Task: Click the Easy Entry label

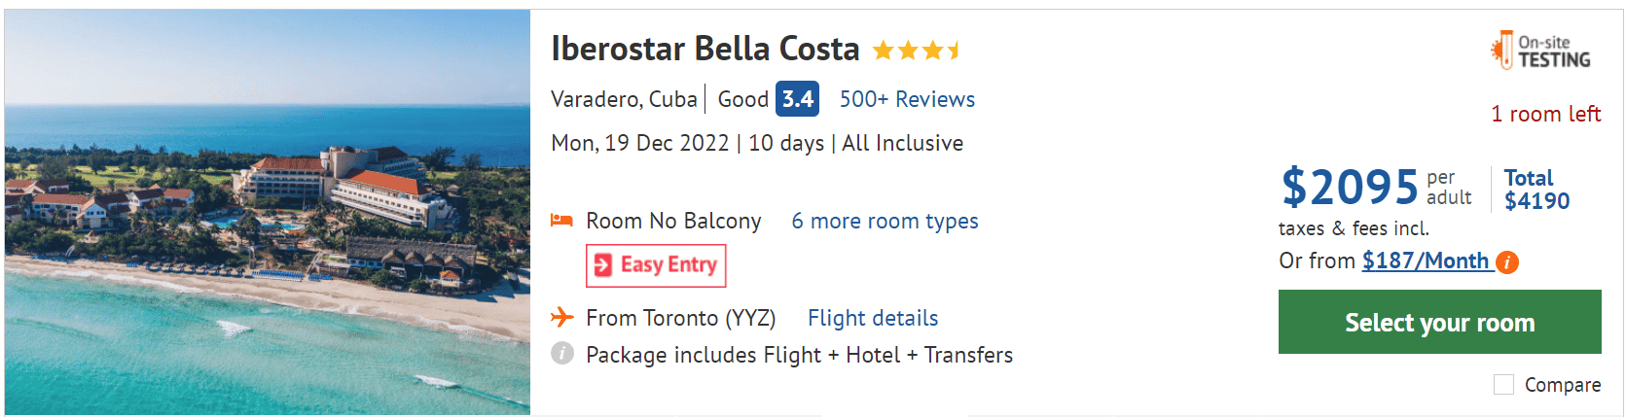Action: coord(668,264)
